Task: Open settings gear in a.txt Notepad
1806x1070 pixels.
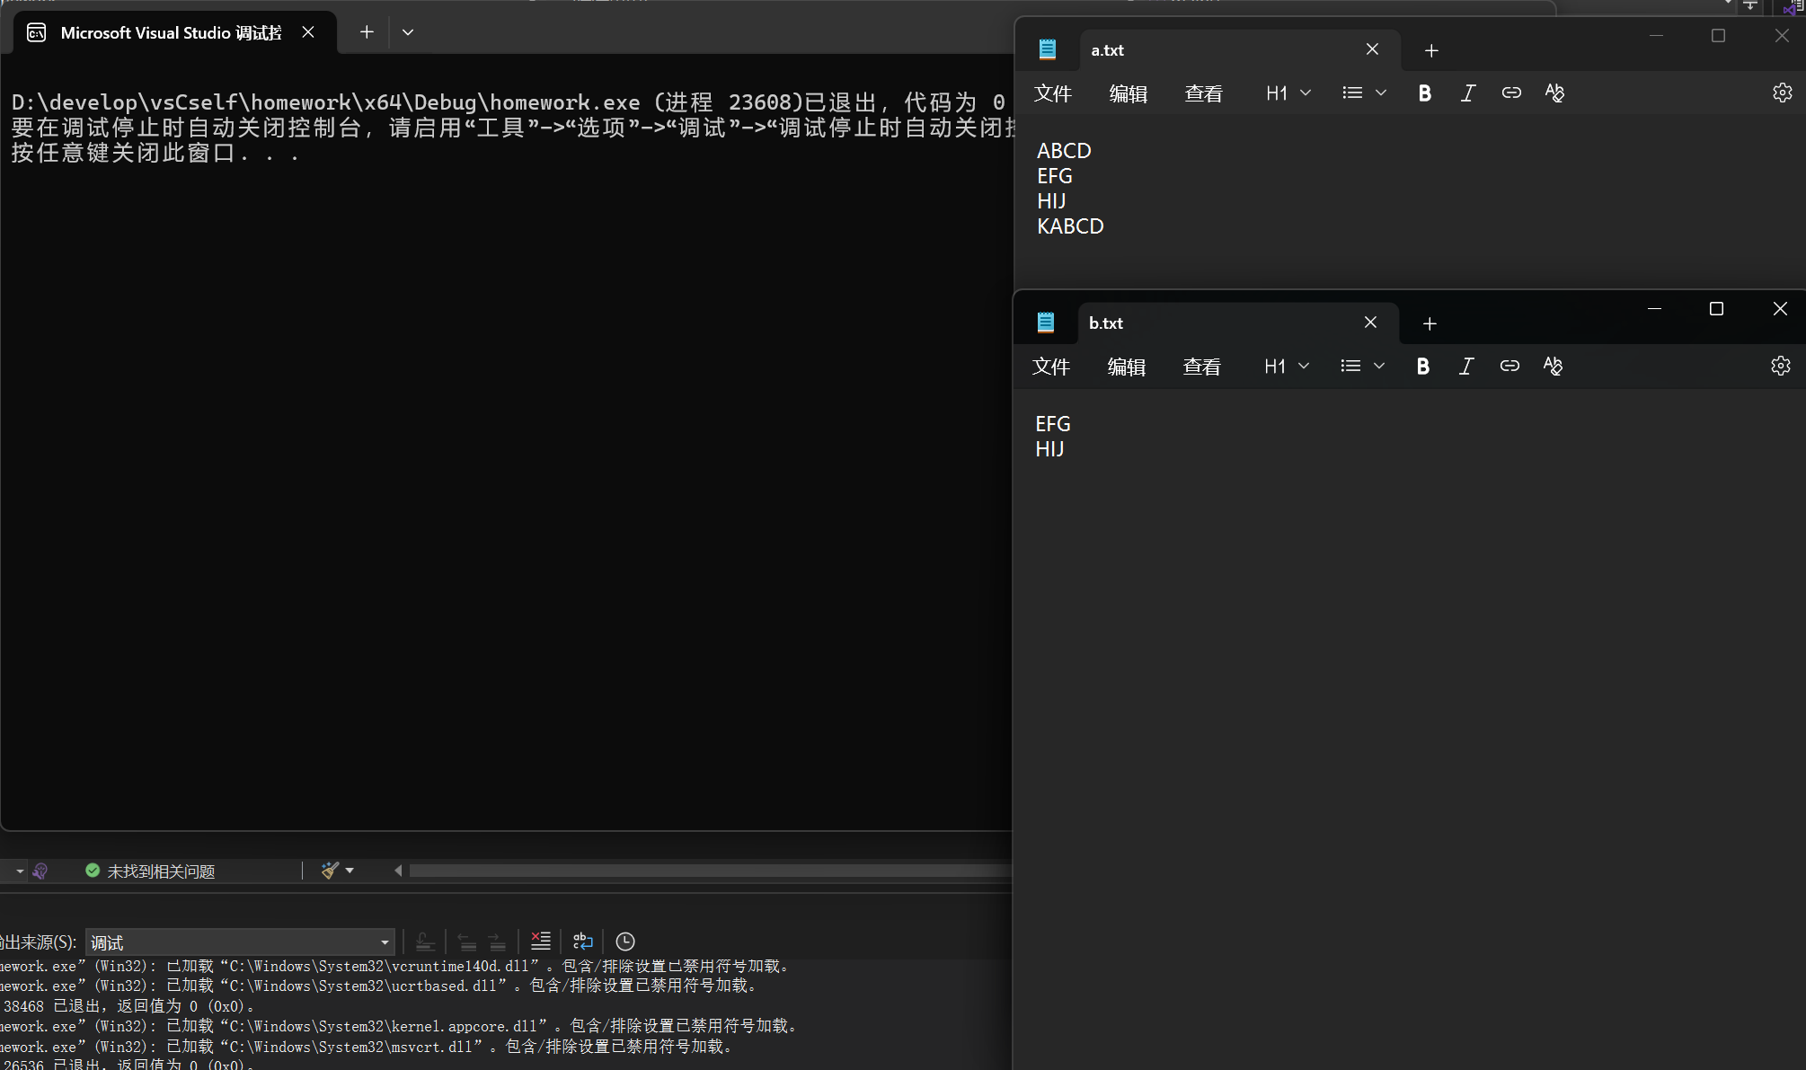Action: (1782, 93)
